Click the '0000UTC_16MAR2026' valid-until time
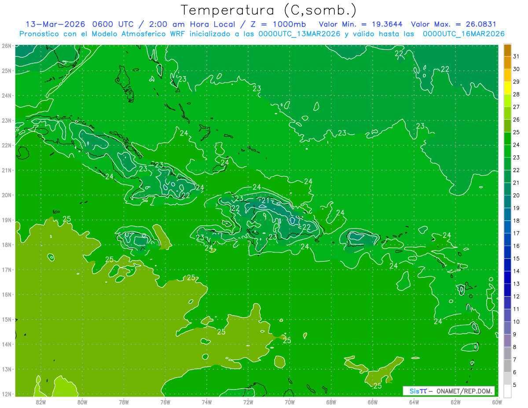Viewport: 528px width, 408px height. click(x=464, y=34)
